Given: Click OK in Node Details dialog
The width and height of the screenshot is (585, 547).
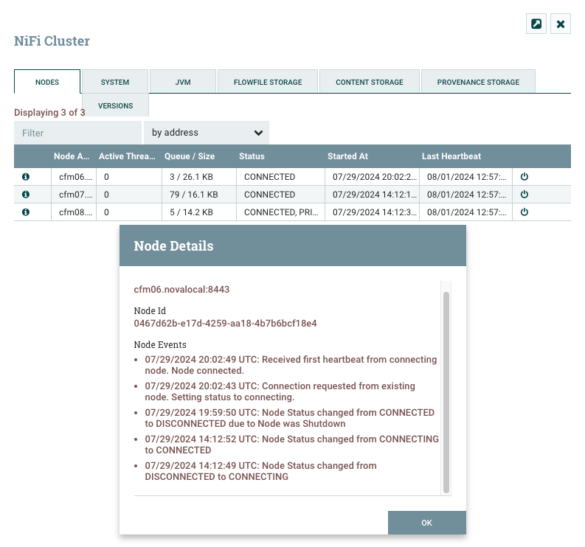Looking at the screenshot, I should click(x=427, y=523).
